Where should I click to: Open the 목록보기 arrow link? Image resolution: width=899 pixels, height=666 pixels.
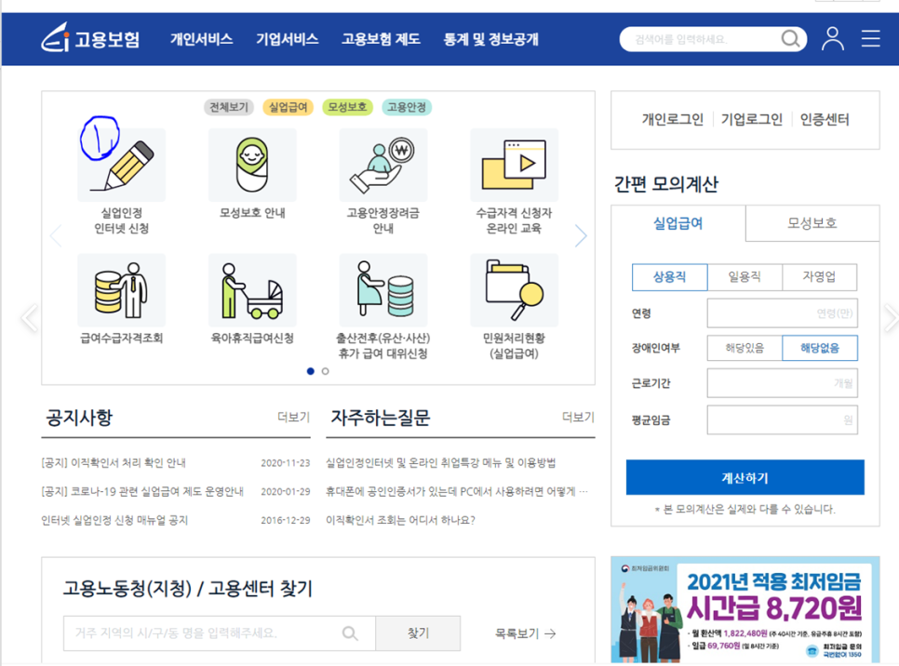525,633
